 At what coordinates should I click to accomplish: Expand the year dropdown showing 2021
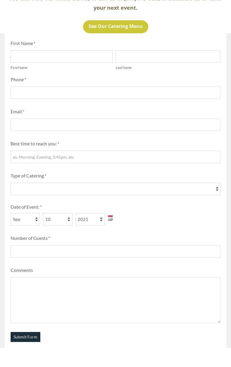[90, 219]
